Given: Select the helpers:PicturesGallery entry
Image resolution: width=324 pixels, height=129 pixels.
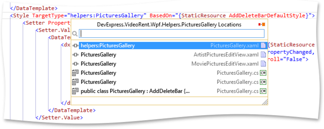Looking at the screenshot, I should 169,45.
